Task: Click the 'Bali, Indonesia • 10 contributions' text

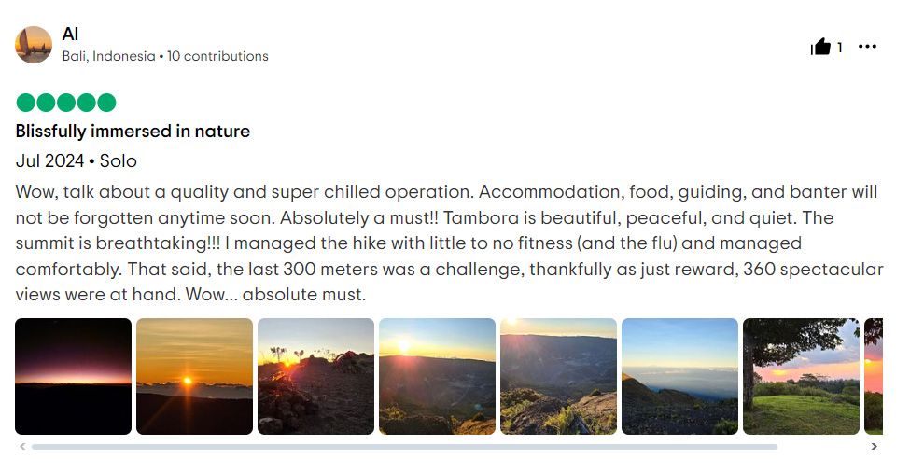Action: [165, 56]
